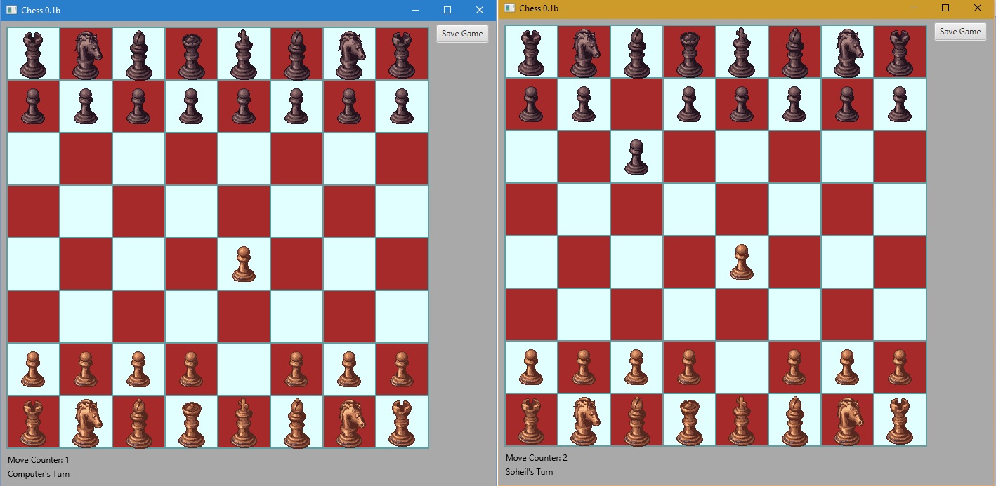Select white pawn on g2 in right window
The image size is (996, 486).
(x=847, y=367)
